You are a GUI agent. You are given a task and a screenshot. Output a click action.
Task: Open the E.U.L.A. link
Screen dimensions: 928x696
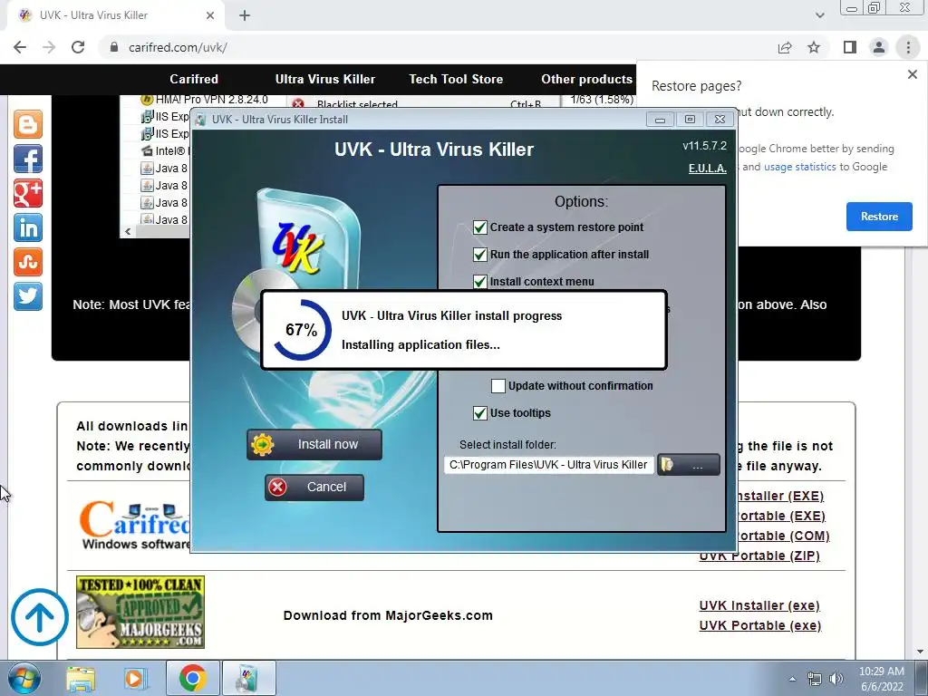[x=707, y=169]
